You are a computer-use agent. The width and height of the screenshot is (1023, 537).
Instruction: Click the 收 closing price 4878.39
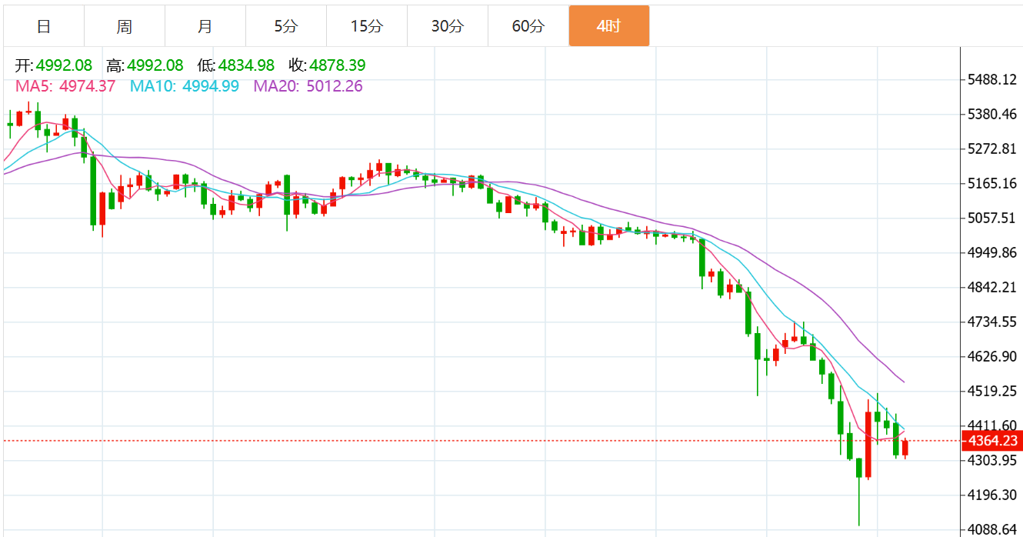click(338, 65)
